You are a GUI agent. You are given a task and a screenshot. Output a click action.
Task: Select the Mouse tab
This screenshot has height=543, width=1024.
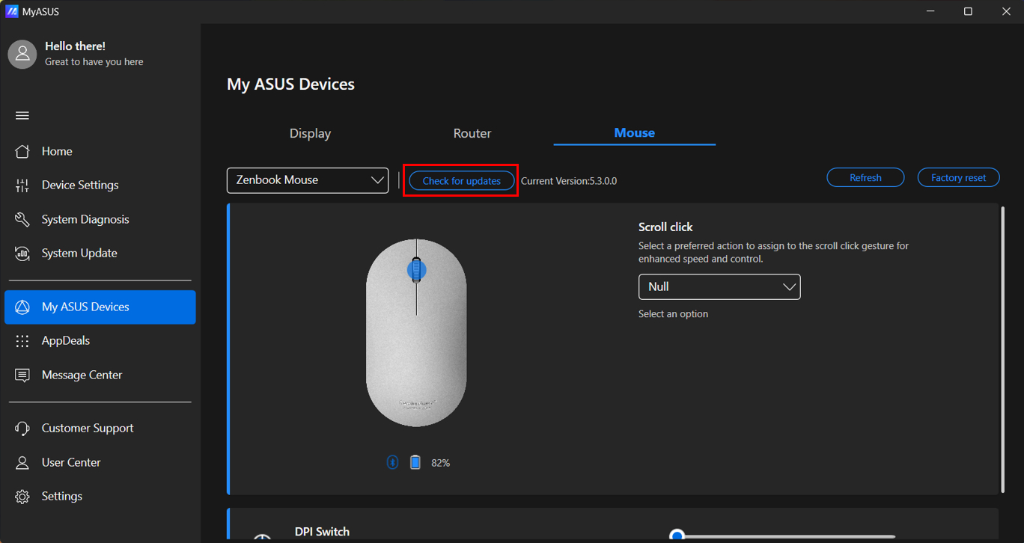coord(635,132)
